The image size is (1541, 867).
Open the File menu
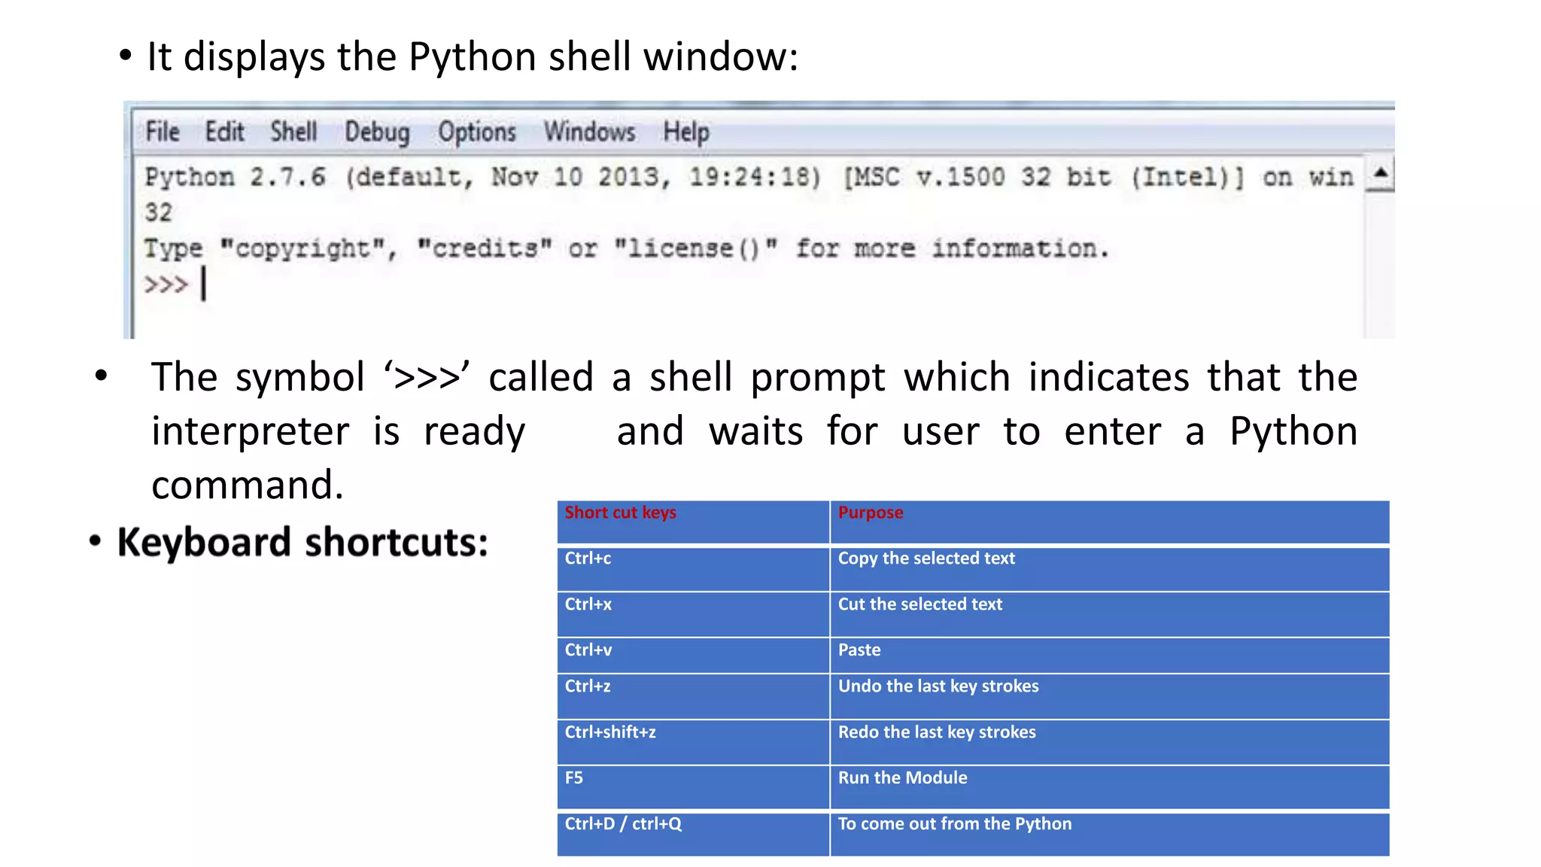(x=162, y=132)
